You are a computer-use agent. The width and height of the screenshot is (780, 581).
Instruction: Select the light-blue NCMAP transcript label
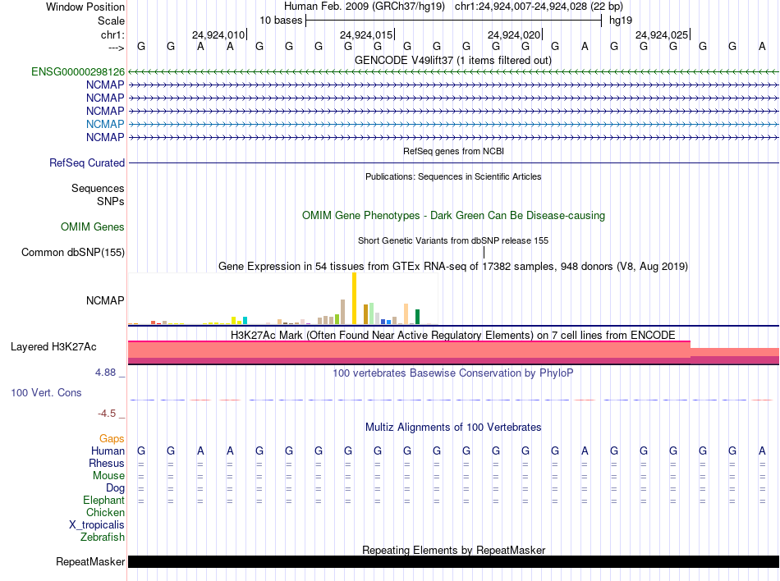(105, 124)
